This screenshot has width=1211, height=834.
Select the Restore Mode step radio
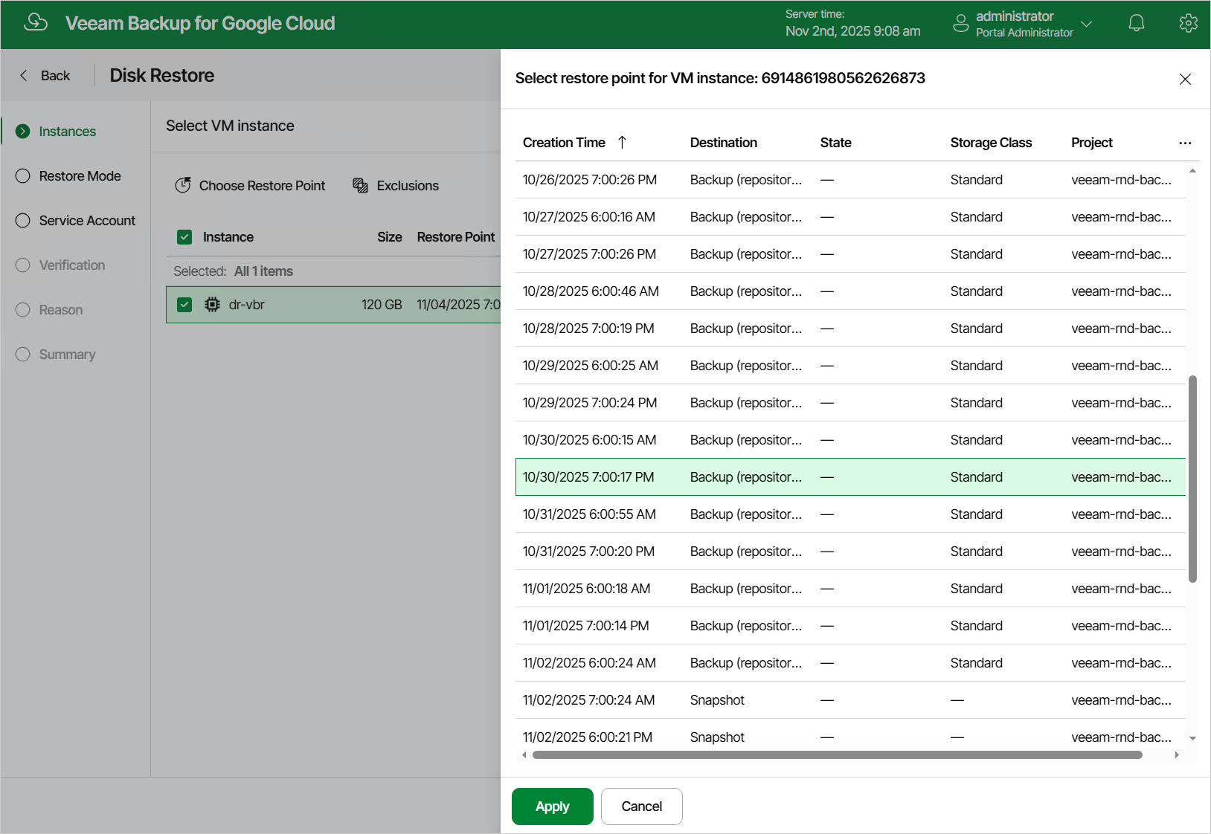click(23, 176)
